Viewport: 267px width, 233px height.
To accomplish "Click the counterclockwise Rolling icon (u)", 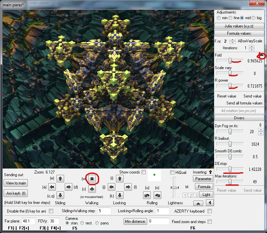I will [x=147, y=195].
